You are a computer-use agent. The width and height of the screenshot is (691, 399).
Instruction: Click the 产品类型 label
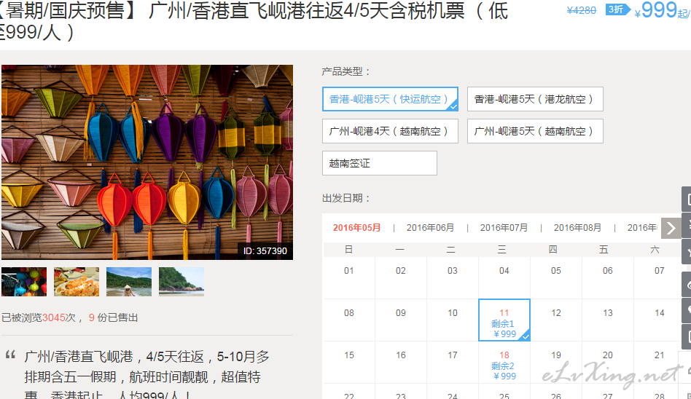coord(346,71)
